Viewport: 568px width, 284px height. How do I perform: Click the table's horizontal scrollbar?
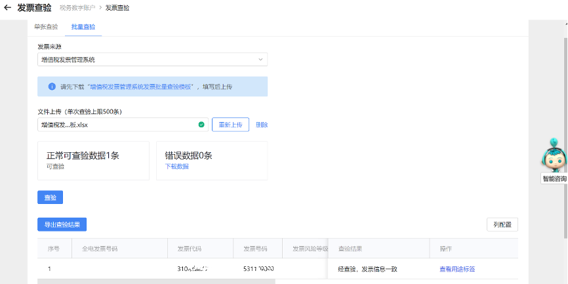156,281
